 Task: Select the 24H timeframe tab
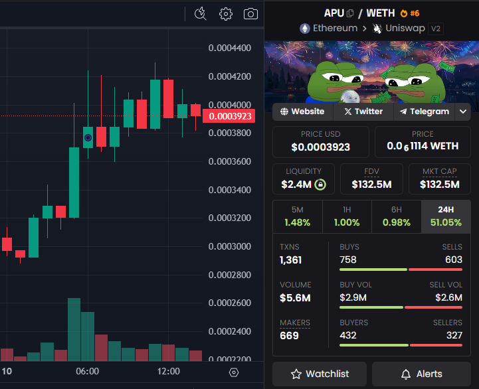446,216
